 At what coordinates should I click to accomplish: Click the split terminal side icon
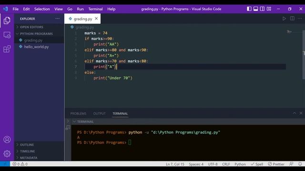click(x=68, y=128)
